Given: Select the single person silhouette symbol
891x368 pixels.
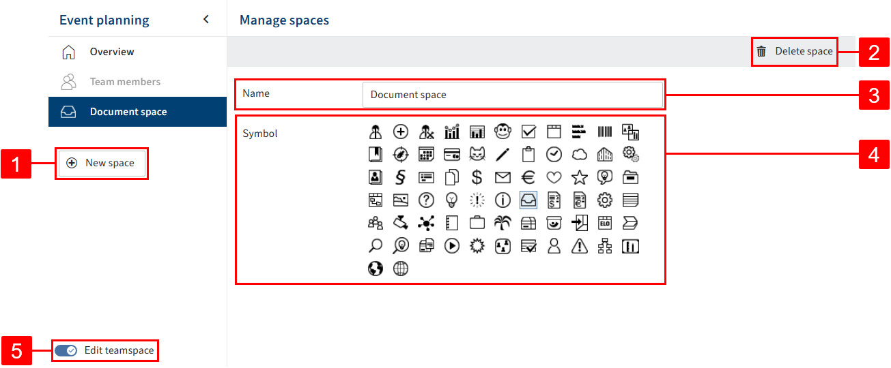Looking at the screenshot, I should point(554,246).
